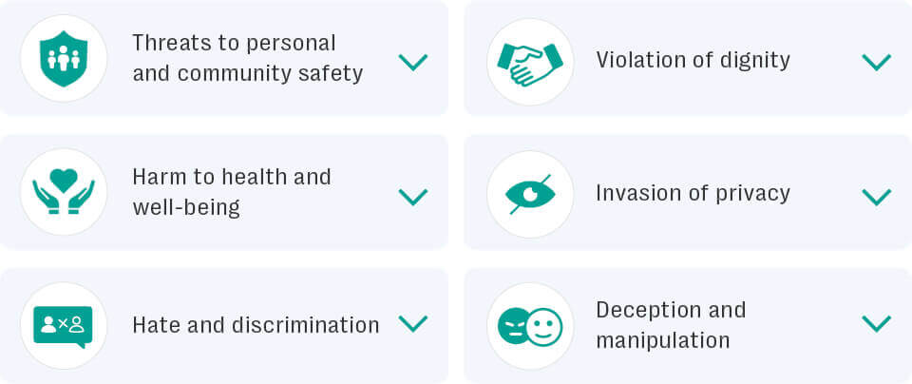Click "Harm to health and well-being" label

pos(232,191)
